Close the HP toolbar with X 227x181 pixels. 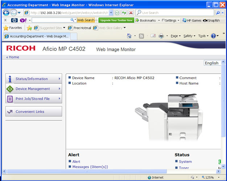click(x=5, y=20)
